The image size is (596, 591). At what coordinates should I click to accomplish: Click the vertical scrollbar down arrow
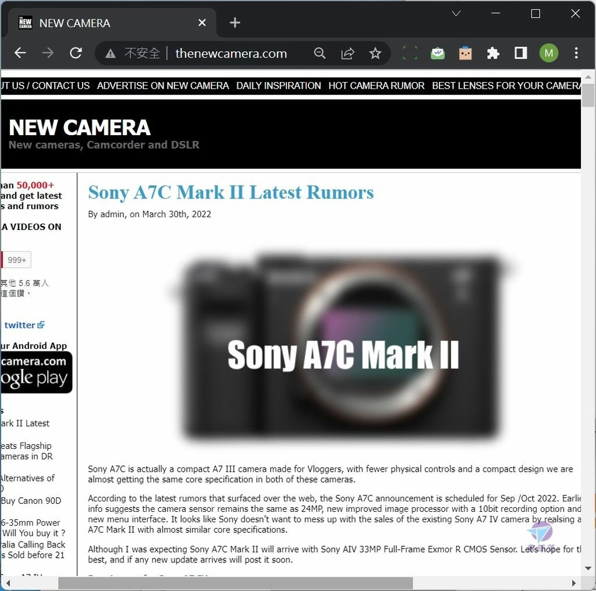pos(588,568)
